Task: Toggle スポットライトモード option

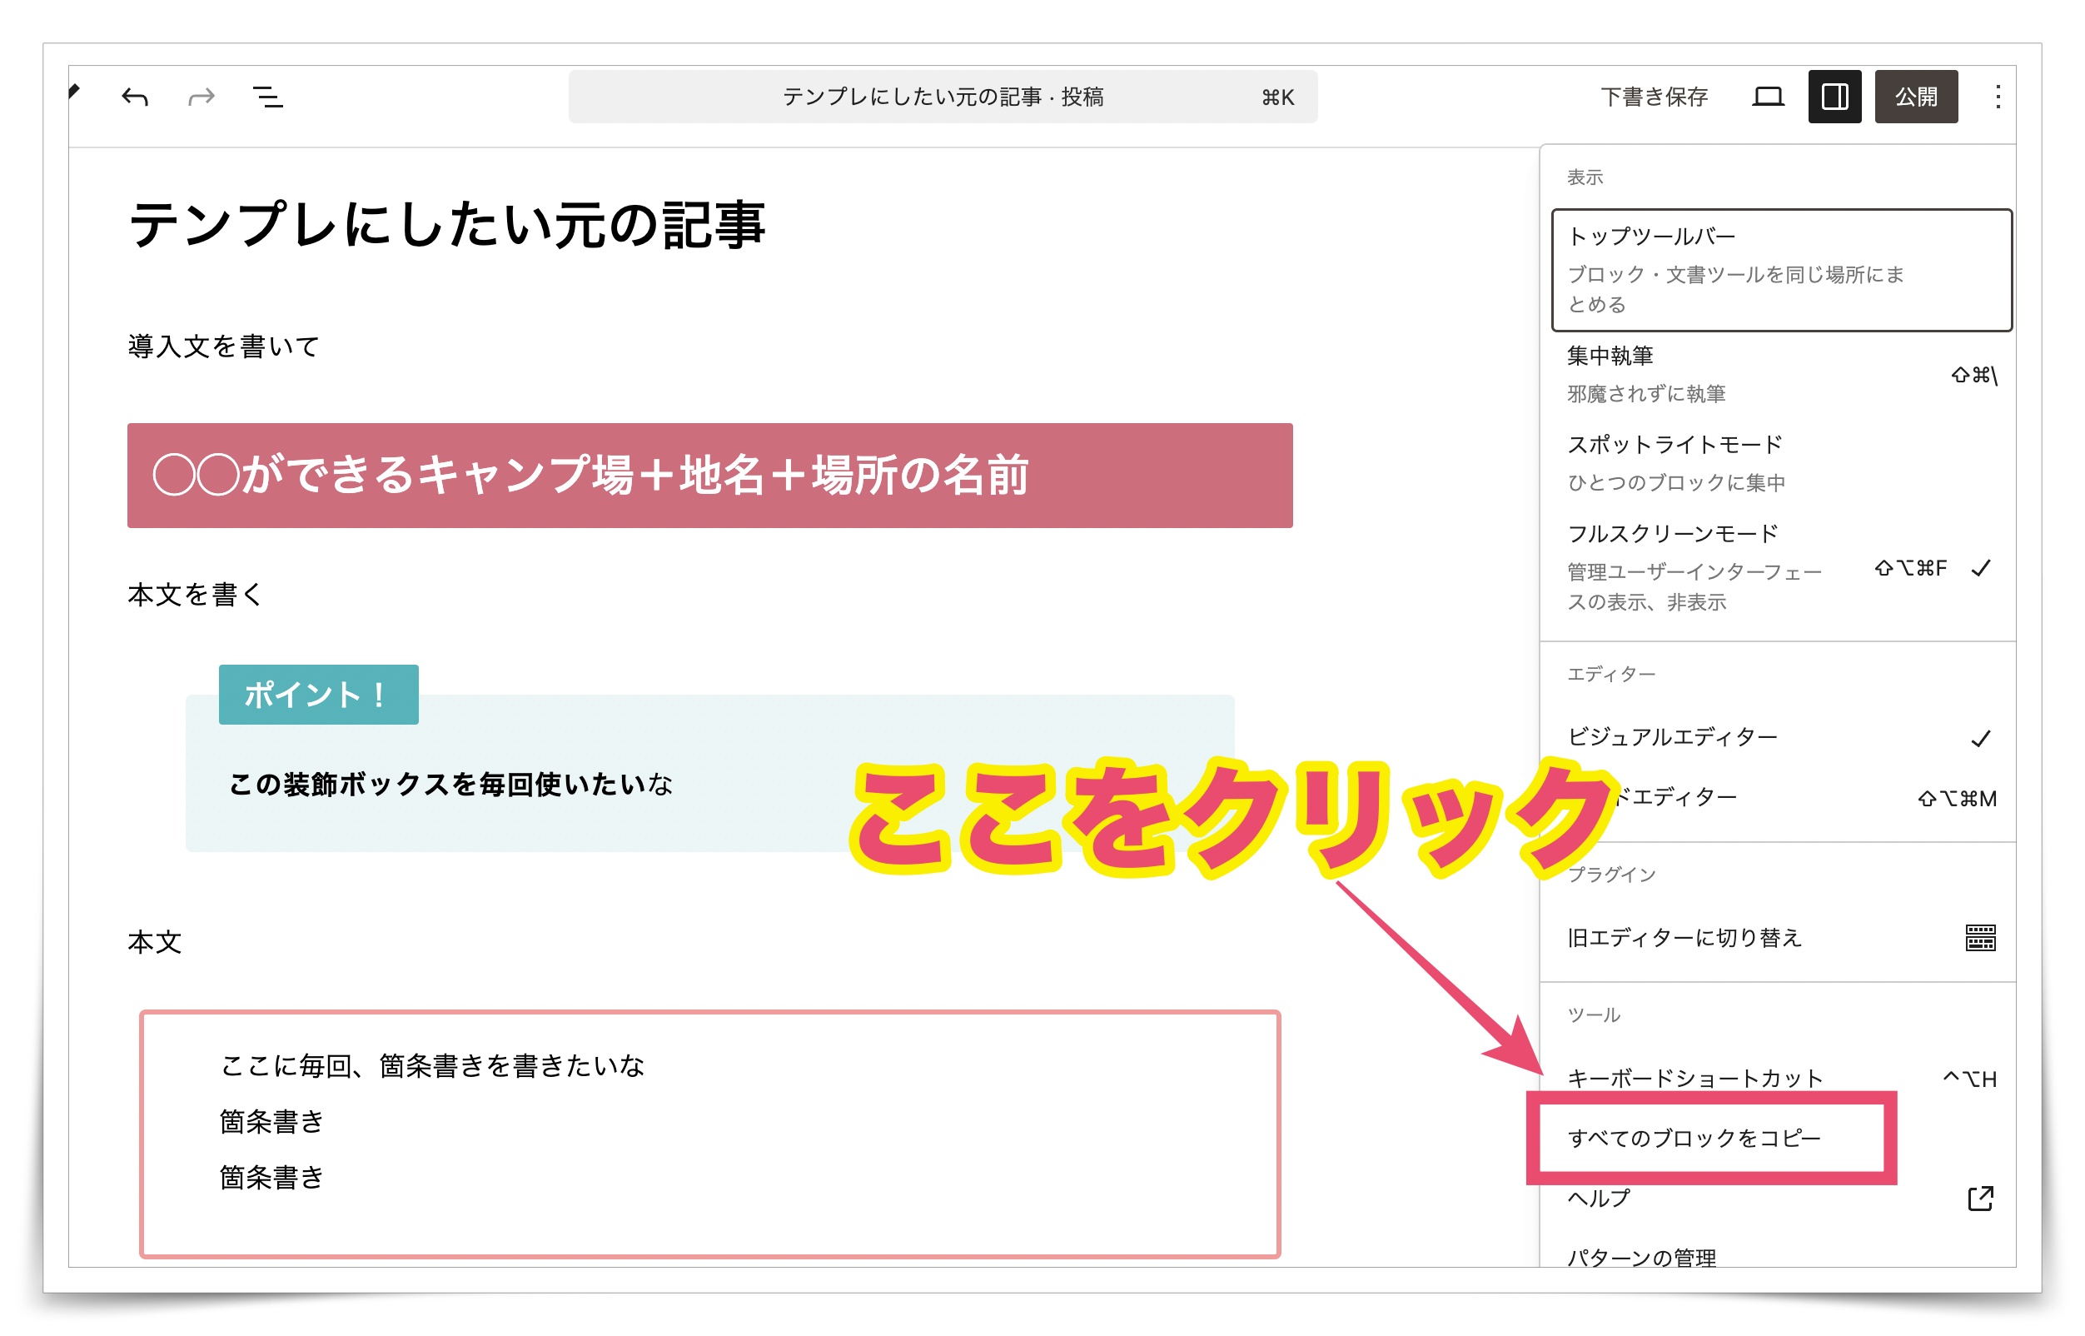Action: point(1781,462)
